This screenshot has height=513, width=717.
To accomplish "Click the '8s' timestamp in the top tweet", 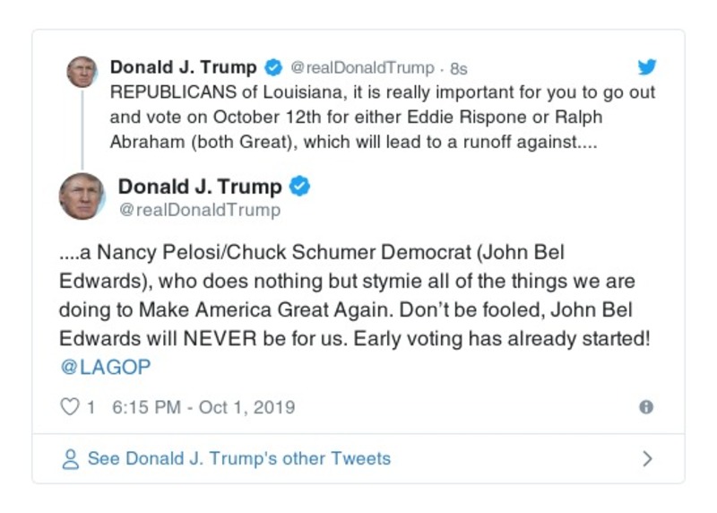I will point(458,68).
